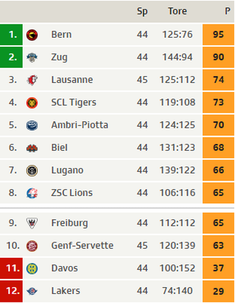Click the Ambri-Piotta team logo
Image resolution: width=235 pixels, height=303 pixels.
point(32,125)
